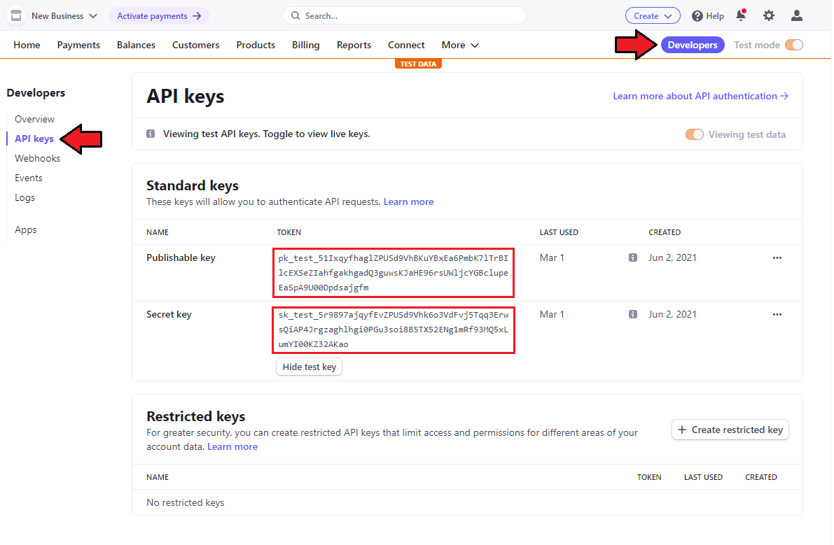The image size is (834, 545).
Task: Expand the More navigation menu
Action: point(461,45)
